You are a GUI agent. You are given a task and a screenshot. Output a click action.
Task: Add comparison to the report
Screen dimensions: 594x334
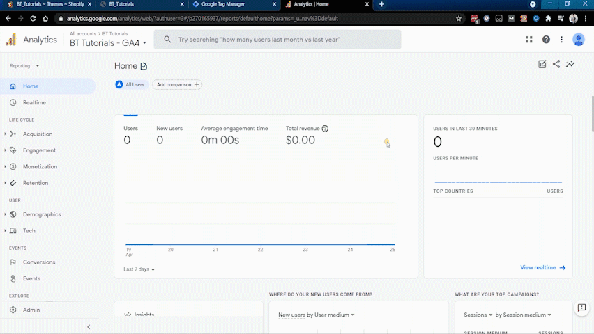[x=177, y=84]
